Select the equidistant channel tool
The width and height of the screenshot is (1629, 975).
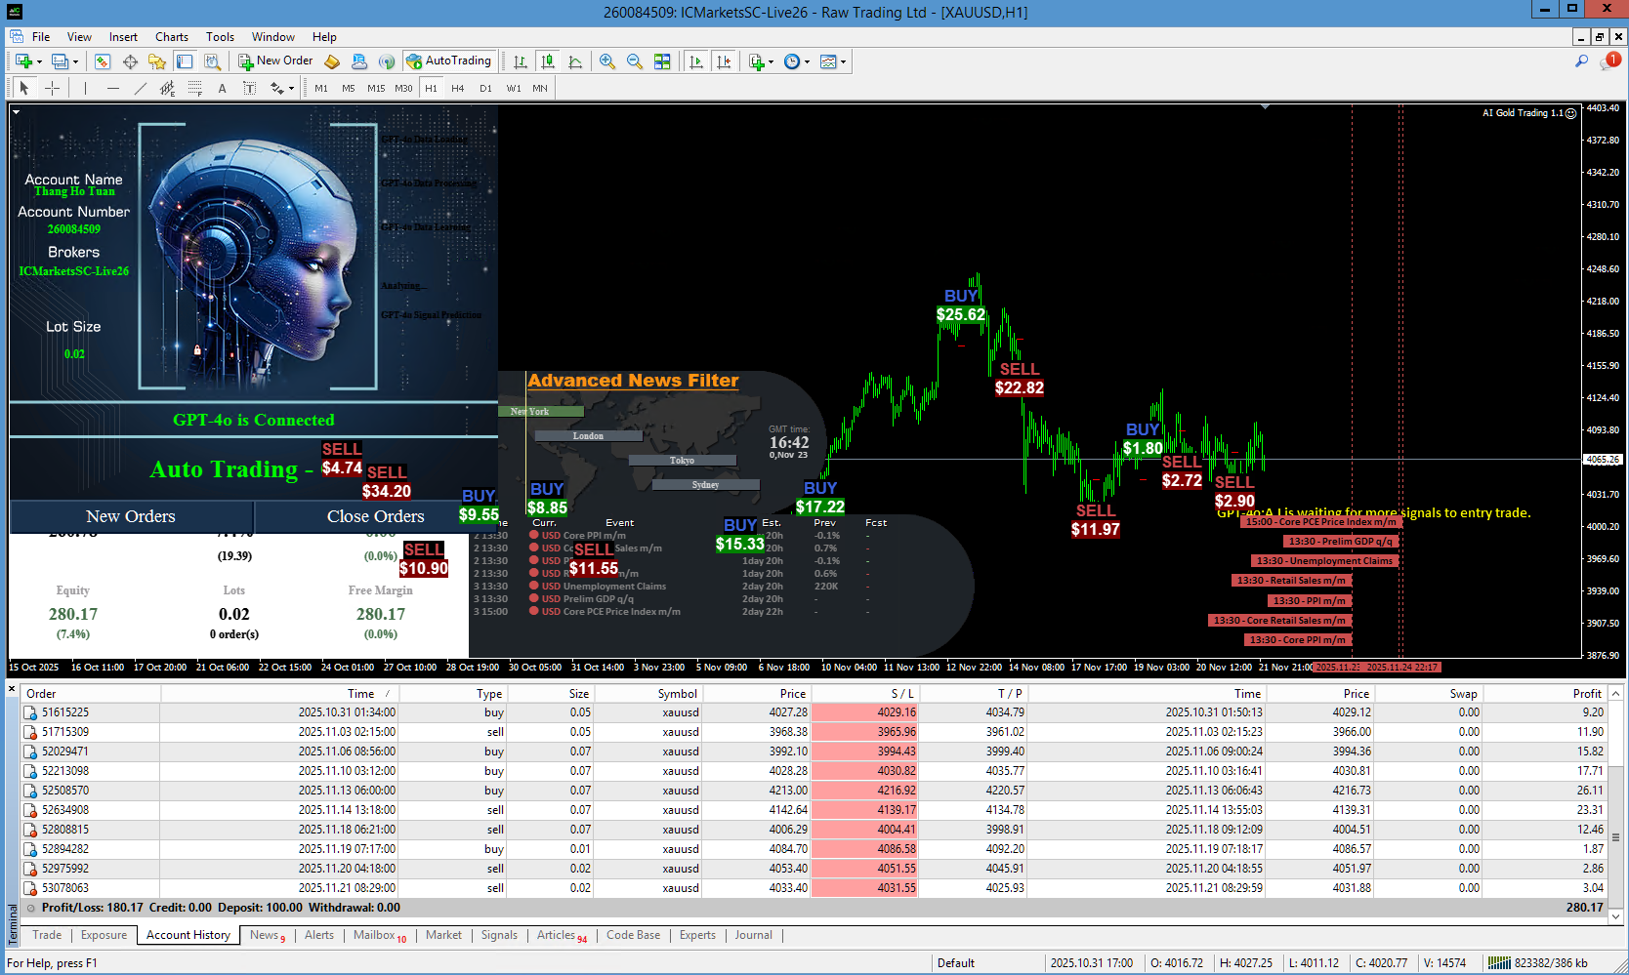tap(168, 88)
